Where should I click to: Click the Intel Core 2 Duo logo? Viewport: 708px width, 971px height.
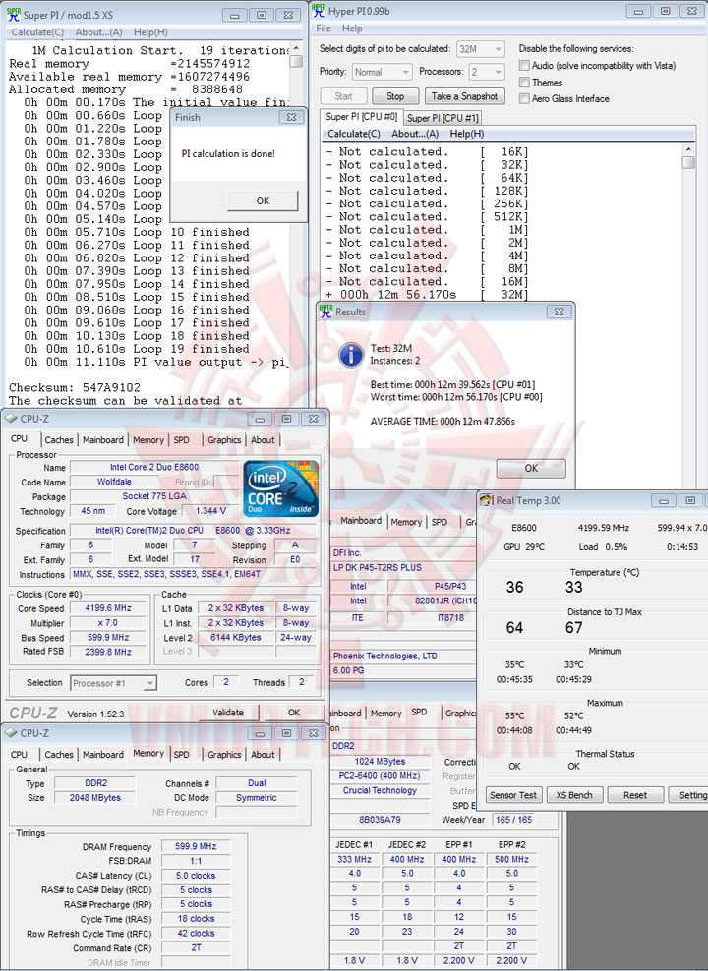pyautogui.click(x=280, y=488)
